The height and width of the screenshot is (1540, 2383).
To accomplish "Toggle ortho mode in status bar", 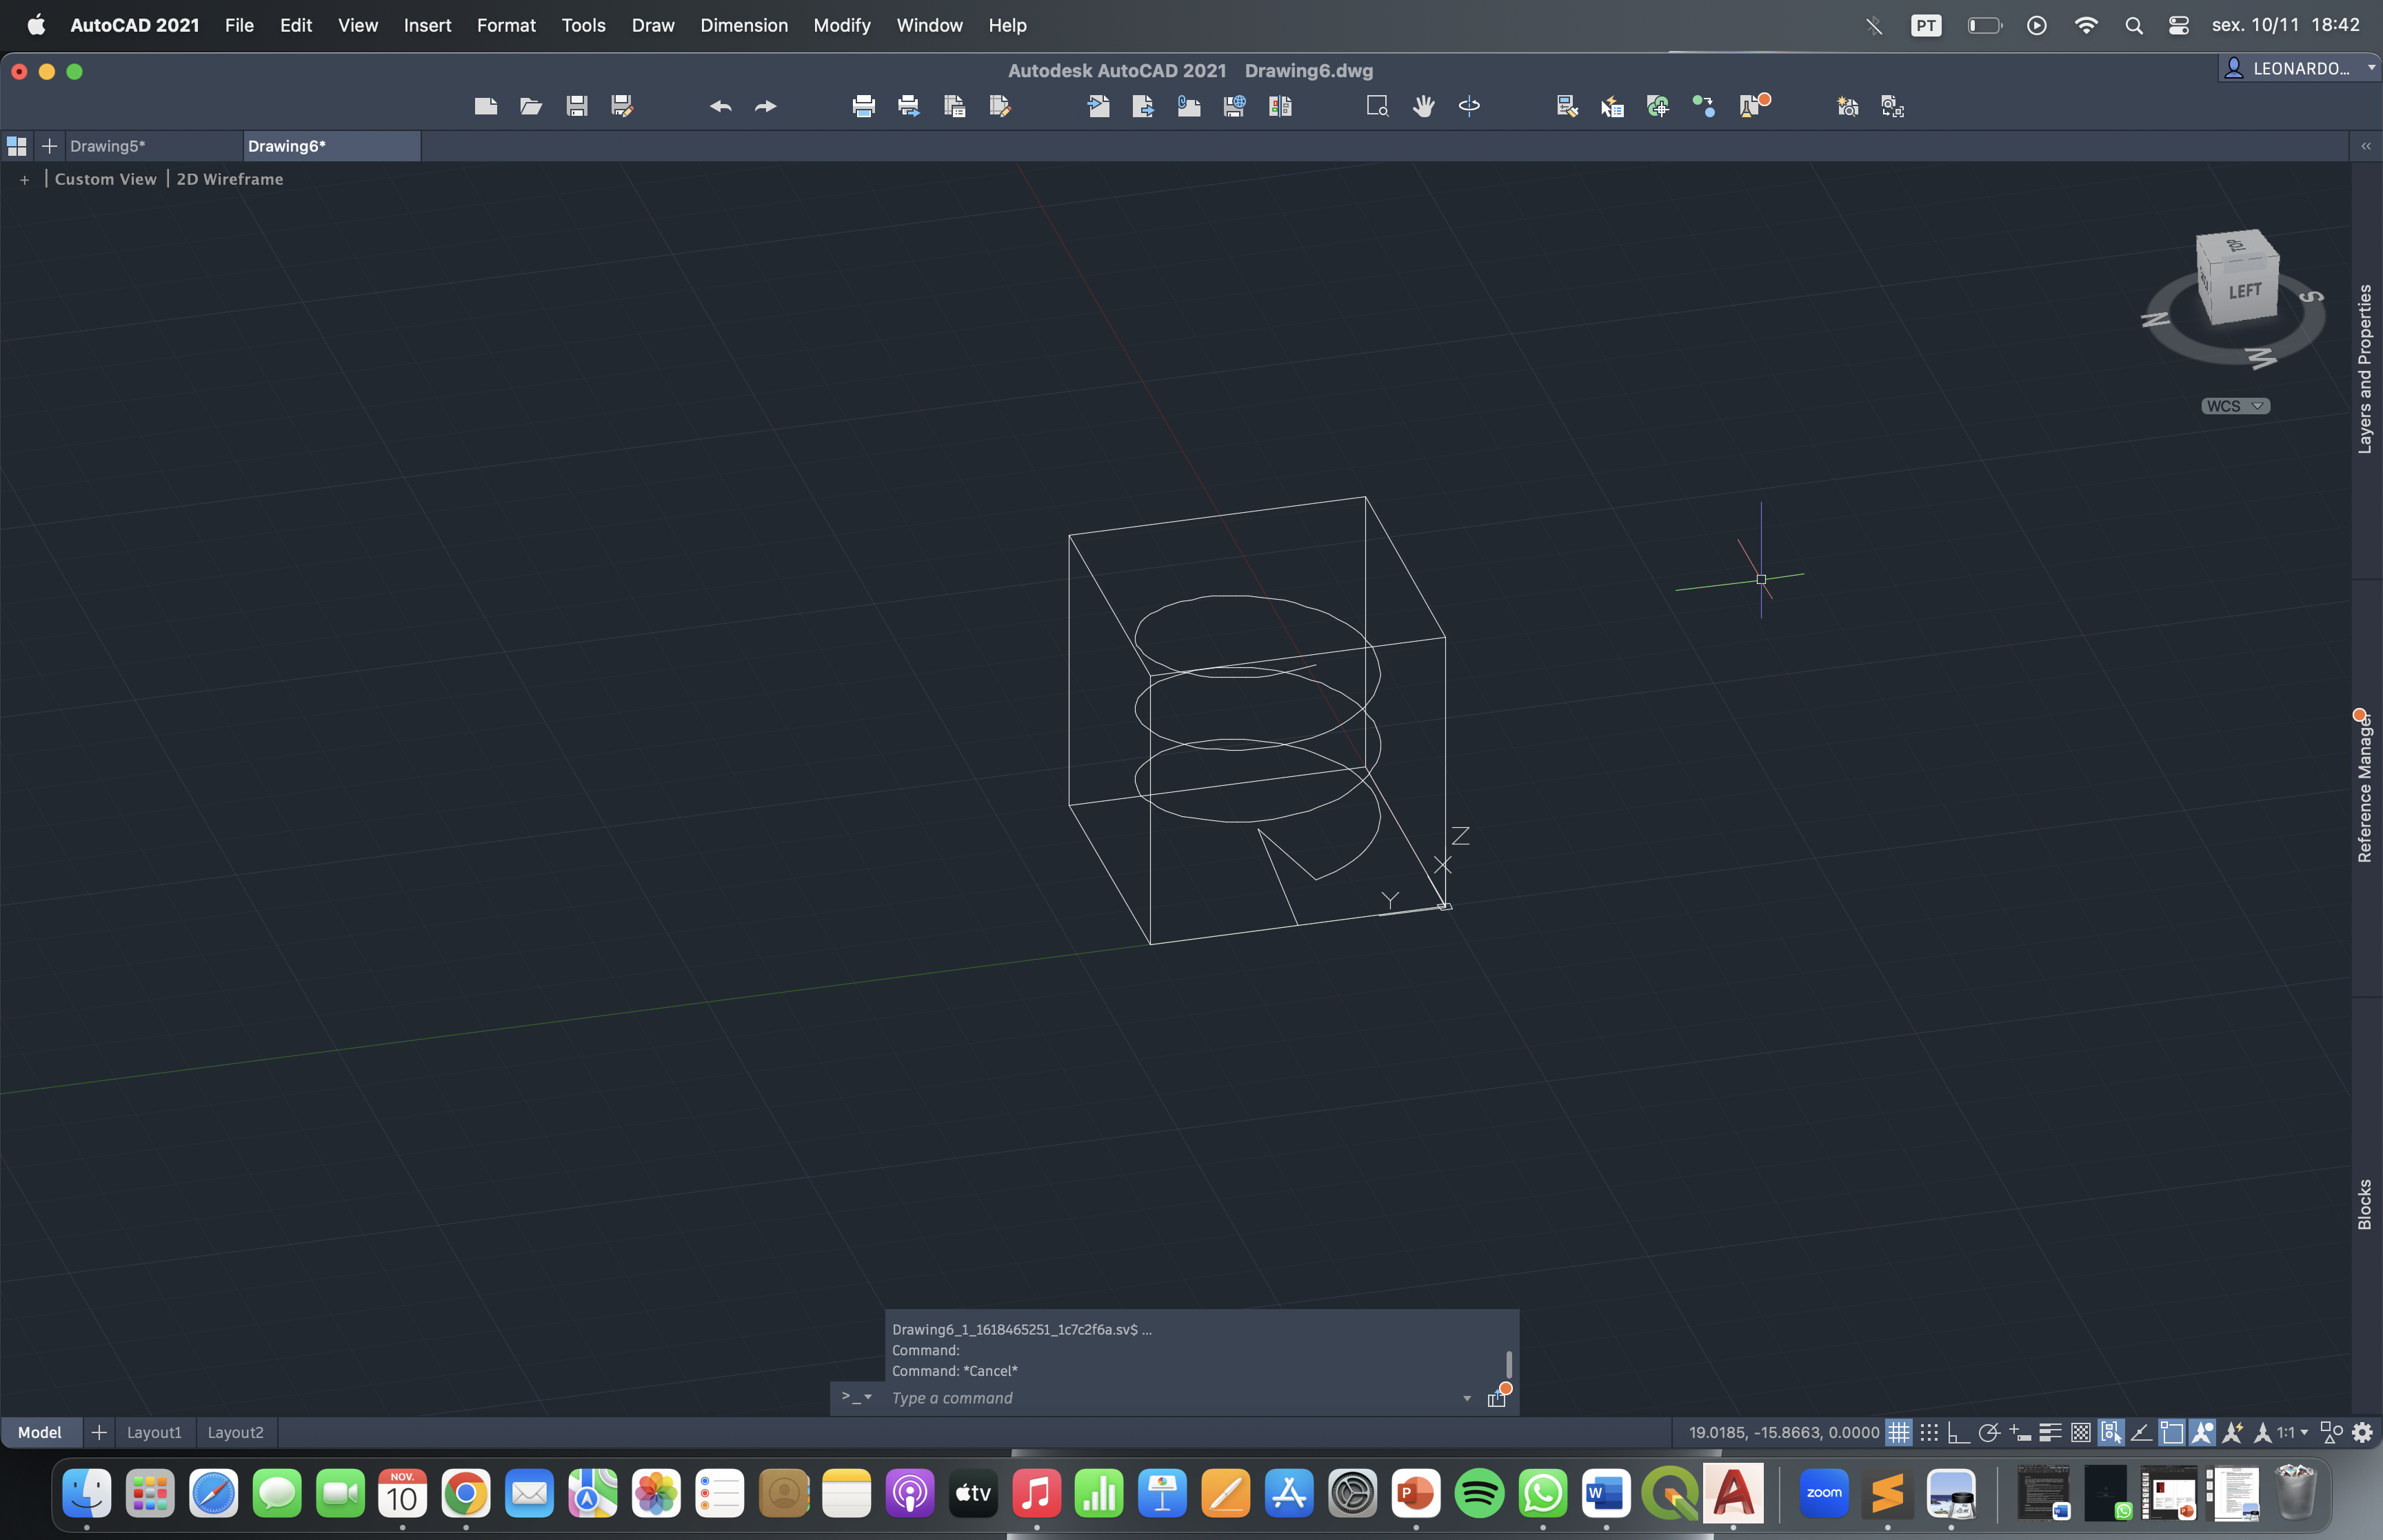I will point(1958,1432).
